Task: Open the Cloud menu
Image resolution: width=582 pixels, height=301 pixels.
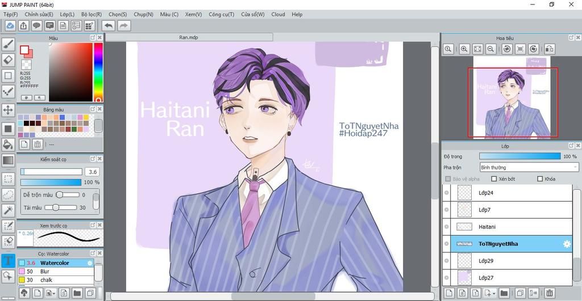Action: click(278, 14)
